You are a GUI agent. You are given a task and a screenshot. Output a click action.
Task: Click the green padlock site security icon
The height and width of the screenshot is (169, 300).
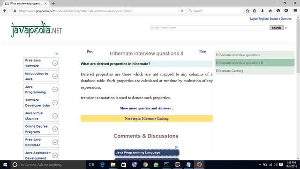tap(15, 11)
